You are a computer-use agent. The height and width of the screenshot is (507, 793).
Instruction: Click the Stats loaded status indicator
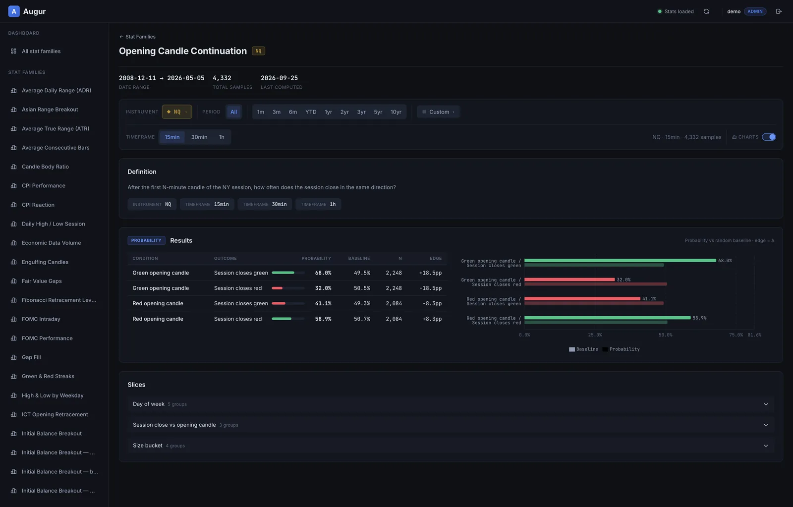tap(676, 11)
